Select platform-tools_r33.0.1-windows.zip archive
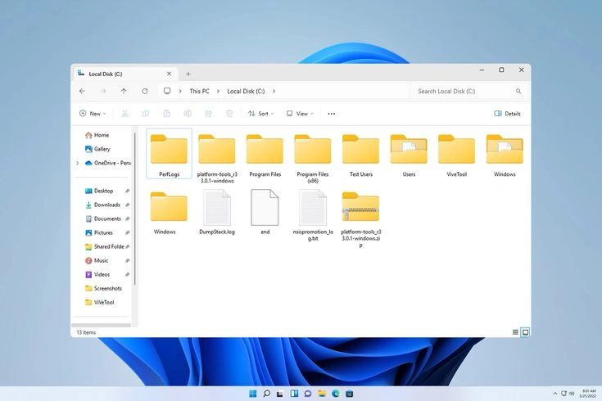Image resolution: width=602 pixels, height=401 pixels. click(361, 219)
